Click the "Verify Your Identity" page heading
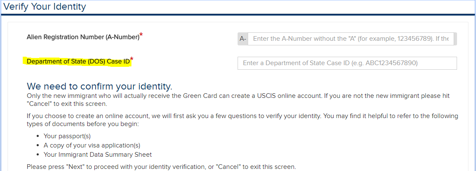The image size is (476, 171). click(x=45, y=7)
